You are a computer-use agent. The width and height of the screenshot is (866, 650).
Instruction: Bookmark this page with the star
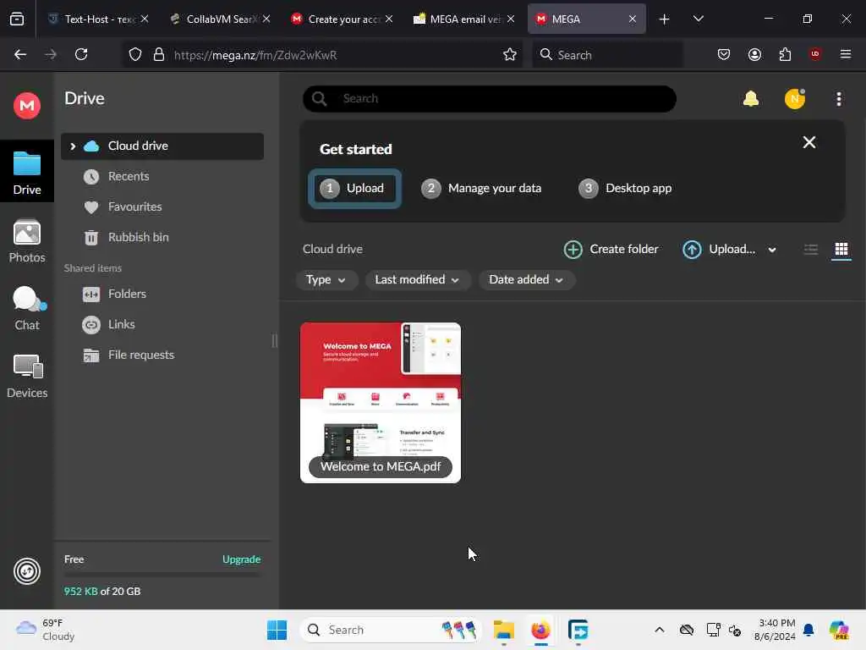click(509, 55)
